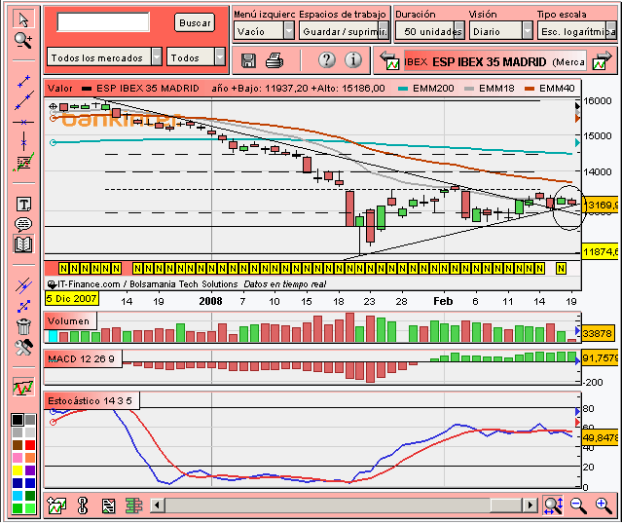Click the information i icon
This screenshot has width=622, height=525.
click(353, 60)
